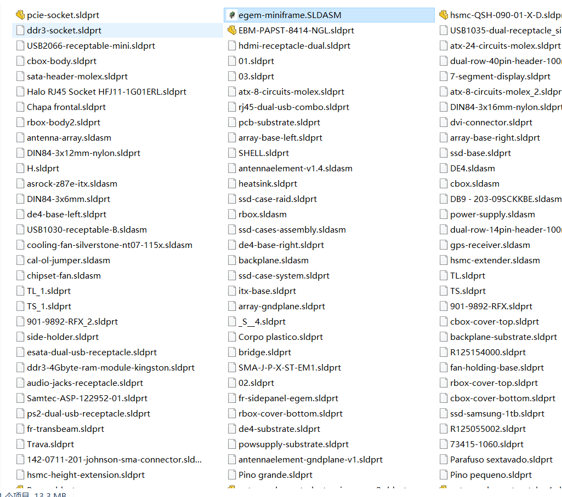Click the icon beside side-holder.sldprt
Screen dimensions: 562x497
point(20,337)
